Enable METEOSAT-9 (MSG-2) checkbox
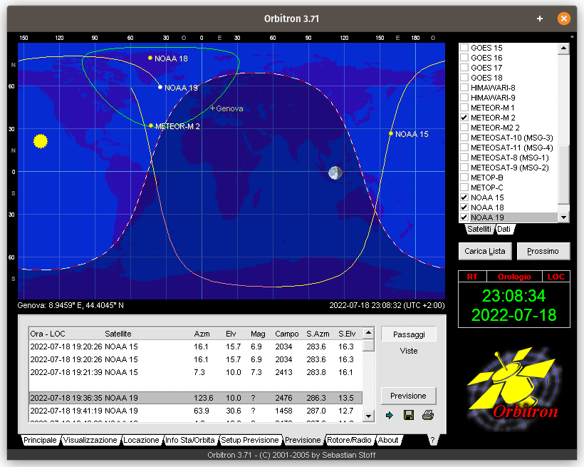This screenshot has width=584, height=467. [464, 168]
